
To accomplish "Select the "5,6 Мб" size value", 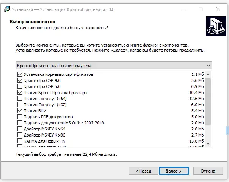I will [197, 80].
